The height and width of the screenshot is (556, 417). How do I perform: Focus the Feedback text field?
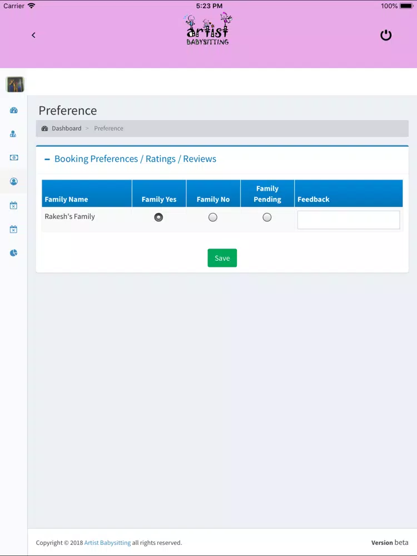click(349, 220)
